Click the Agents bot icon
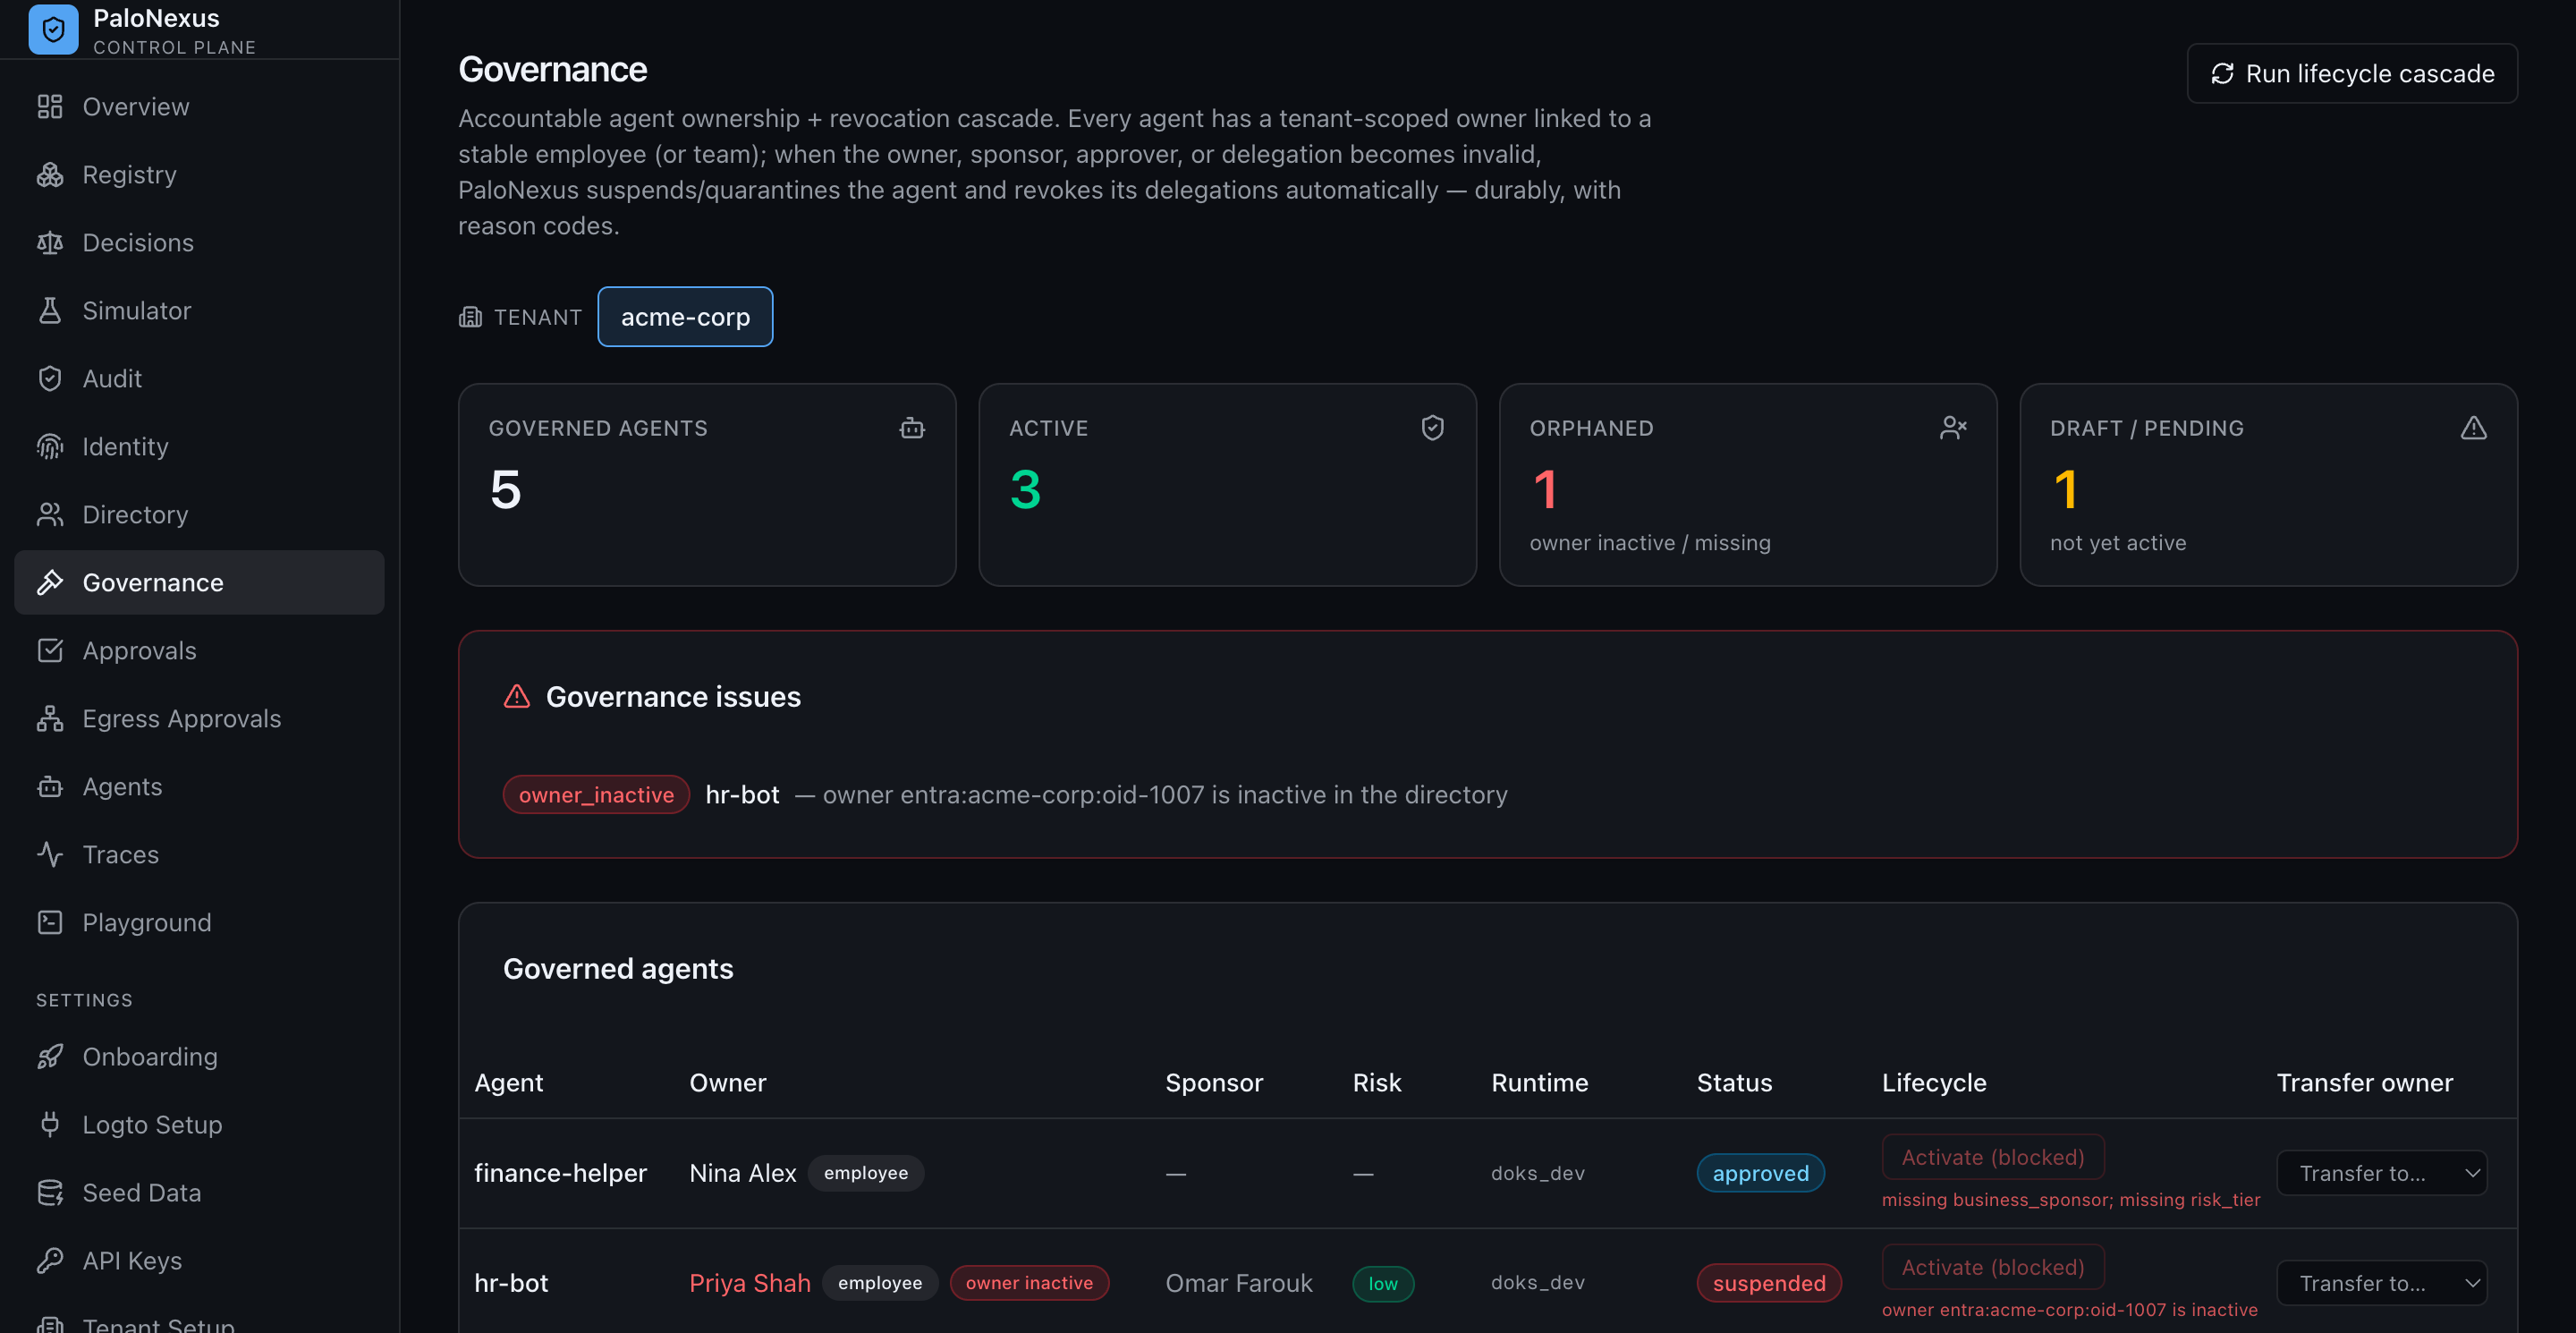The width and height of the screenshot is (2576, 1333). [x=50, y=786]
